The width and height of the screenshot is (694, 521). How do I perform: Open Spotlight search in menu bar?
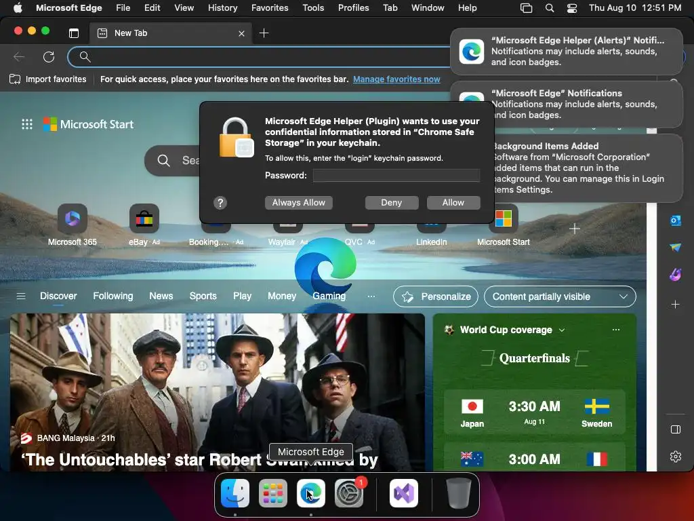(549, 8)
